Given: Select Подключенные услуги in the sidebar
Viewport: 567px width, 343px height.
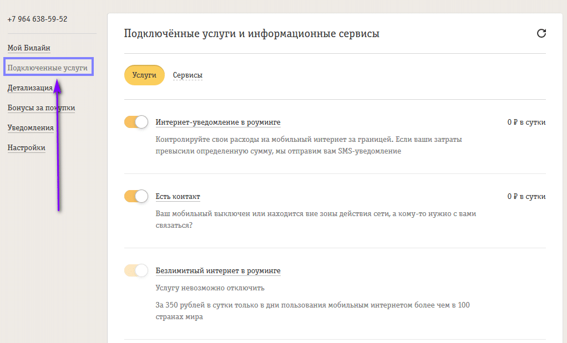Looking at the screenshot, I should [48, 68].
